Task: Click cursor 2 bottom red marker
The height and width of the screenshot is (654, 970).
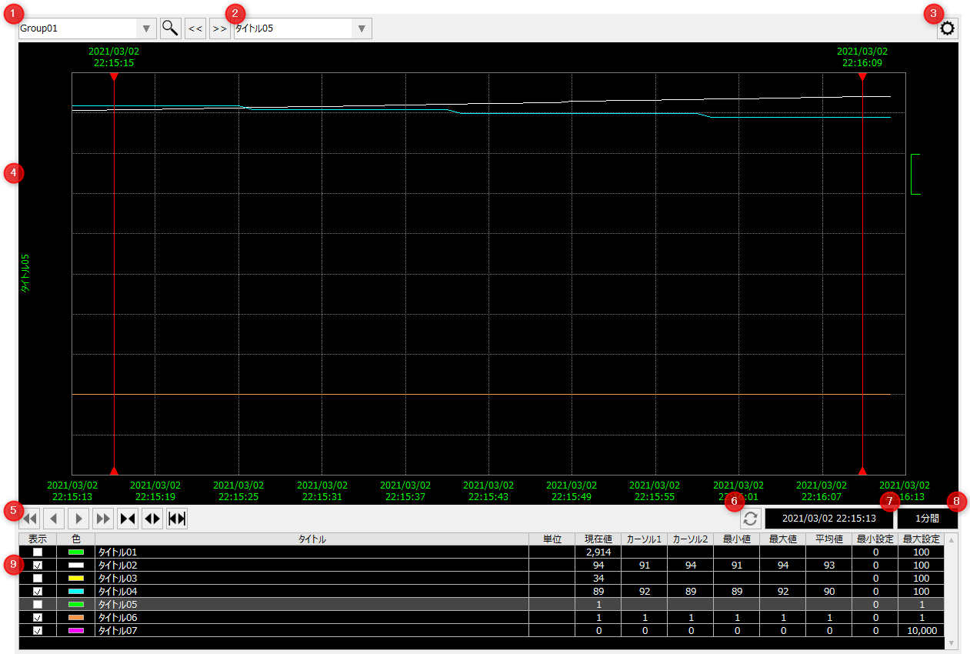Action: 862,470
